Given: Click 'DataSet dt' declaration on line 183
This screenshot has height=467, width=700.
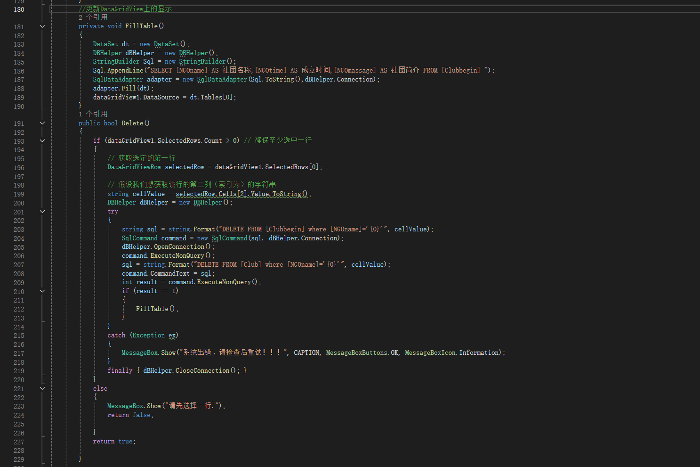Looking at the screenshot, I should click(x=111, y=44).
